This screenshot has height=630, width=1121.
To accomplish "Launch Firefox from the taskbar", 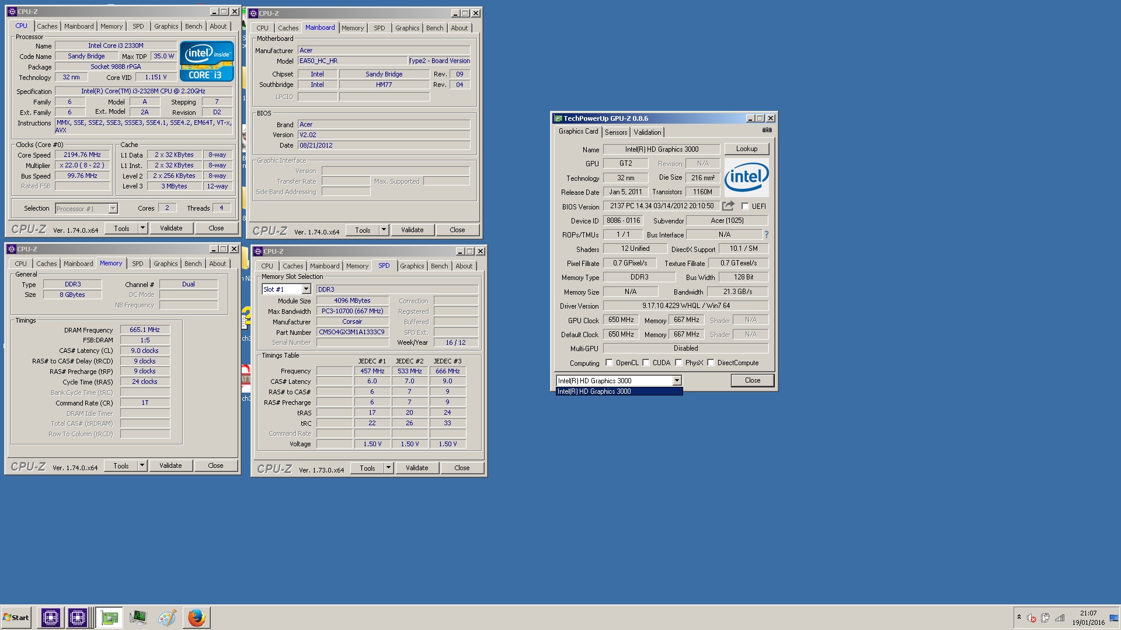I will coord(196,617).
